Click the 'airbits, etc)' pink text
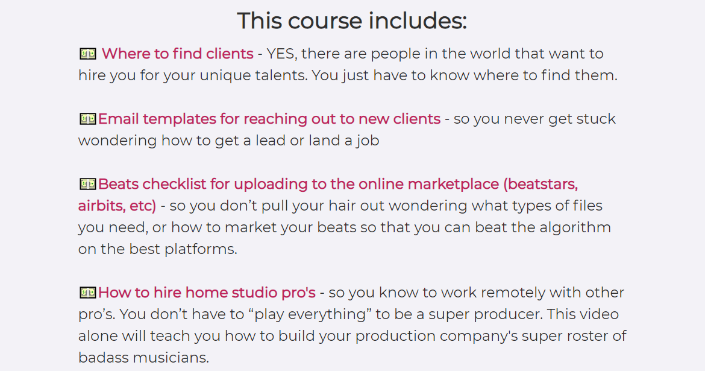The height and width of the screenshot is (371, 705). click(x=117, y=206)
